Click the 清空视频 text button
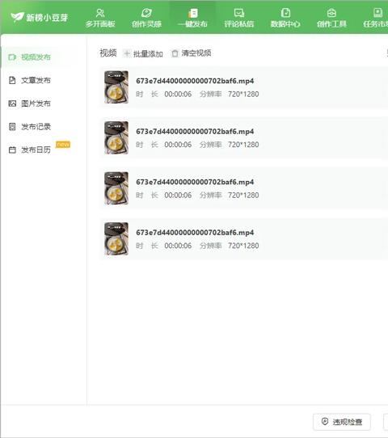The image size is (388, 438). pos(196,53)
